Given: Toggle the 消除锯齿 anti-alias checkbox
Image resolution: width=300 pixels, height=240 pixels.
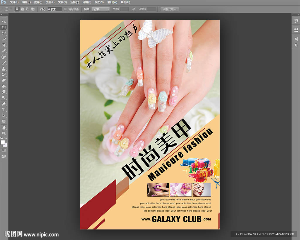Looking at the screenshot, I should (x=65, y=9).
